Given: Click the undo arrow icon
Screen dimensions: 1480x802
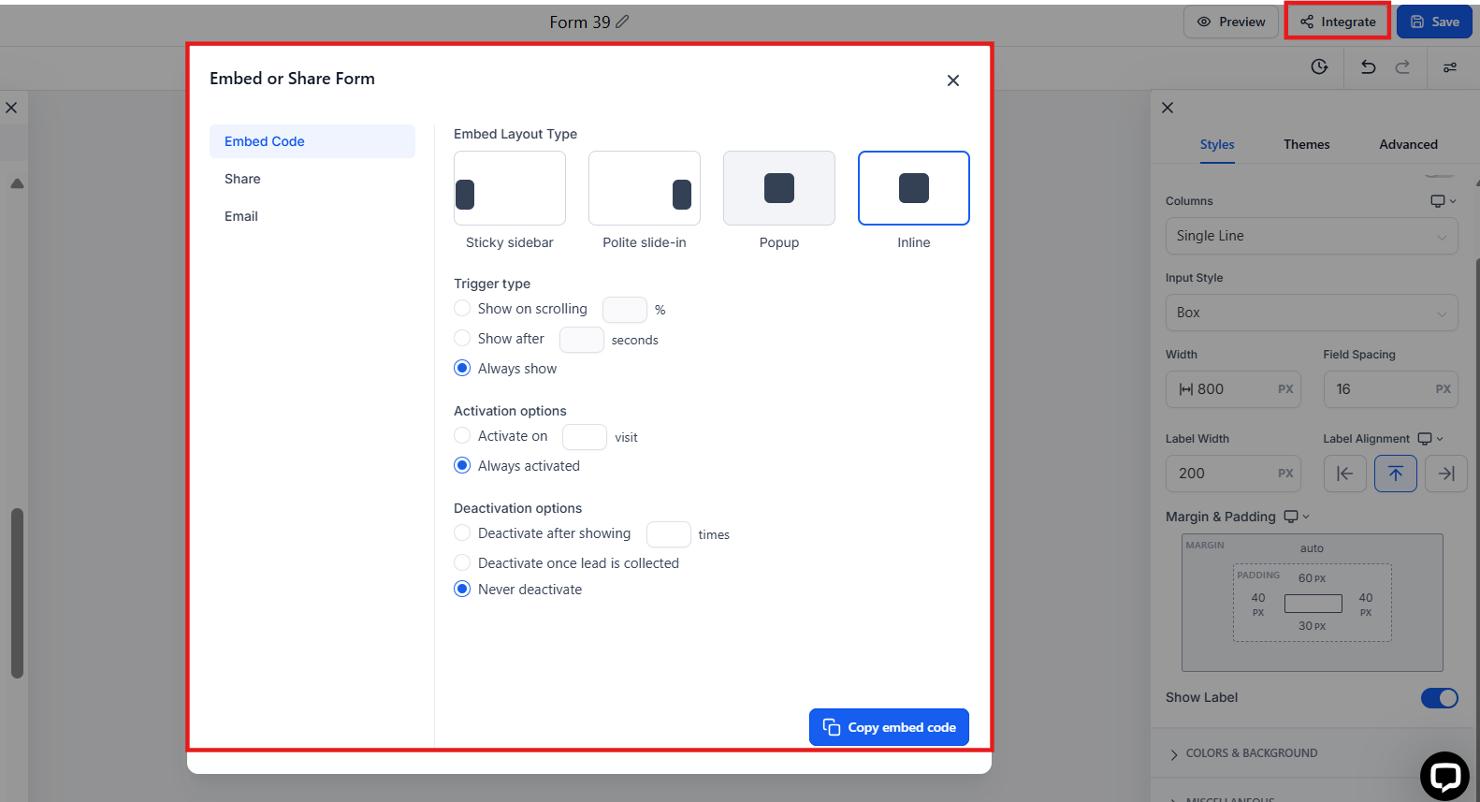Looking at the screenshot, I should pyautogui.click(x=1368, y=66).
